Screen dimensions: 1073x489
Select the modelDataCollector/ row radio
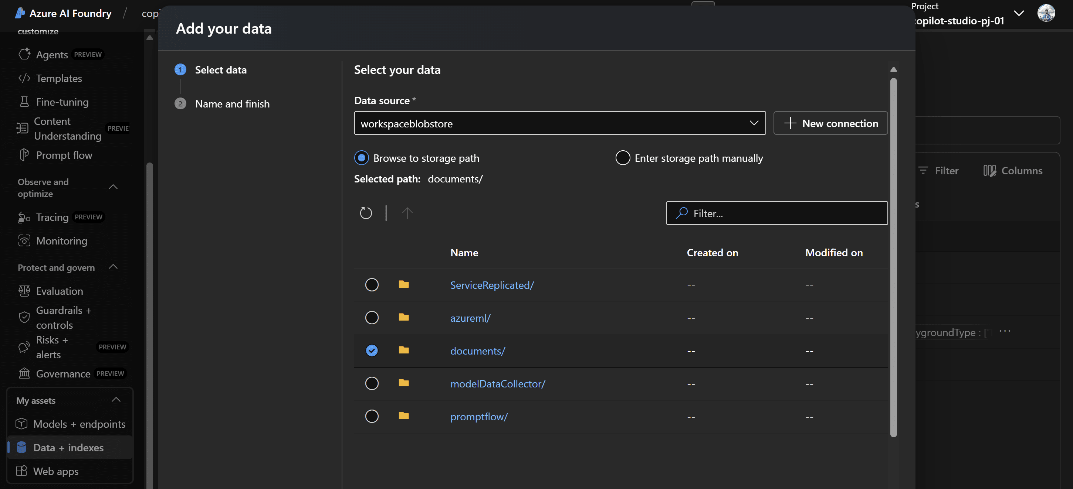(372, 383)
